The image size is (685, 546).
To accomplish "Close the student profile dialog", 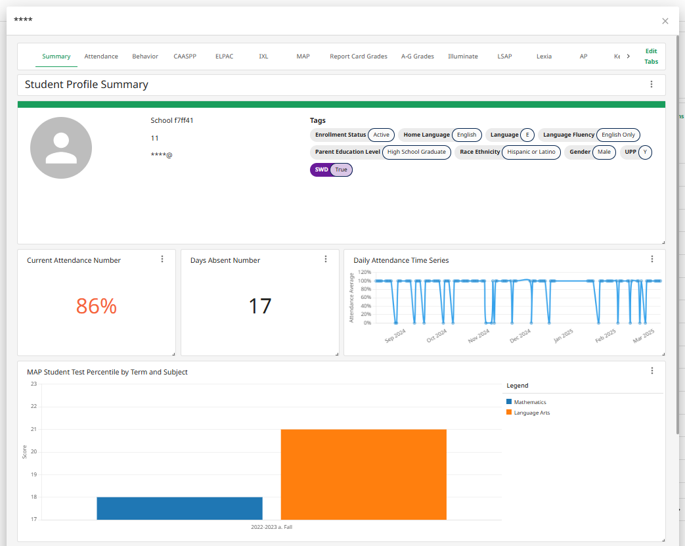I will (665, 21).
